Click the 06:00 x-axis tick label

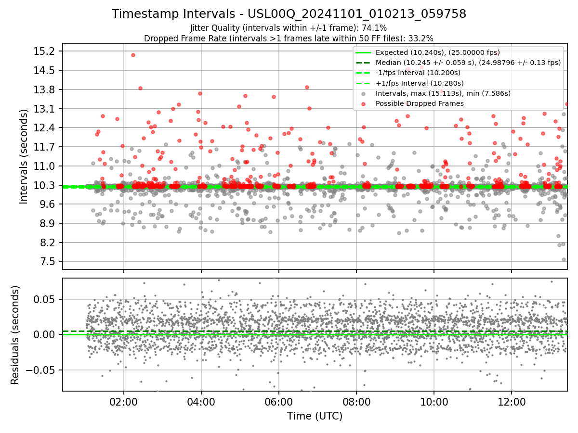pos(279,402)
